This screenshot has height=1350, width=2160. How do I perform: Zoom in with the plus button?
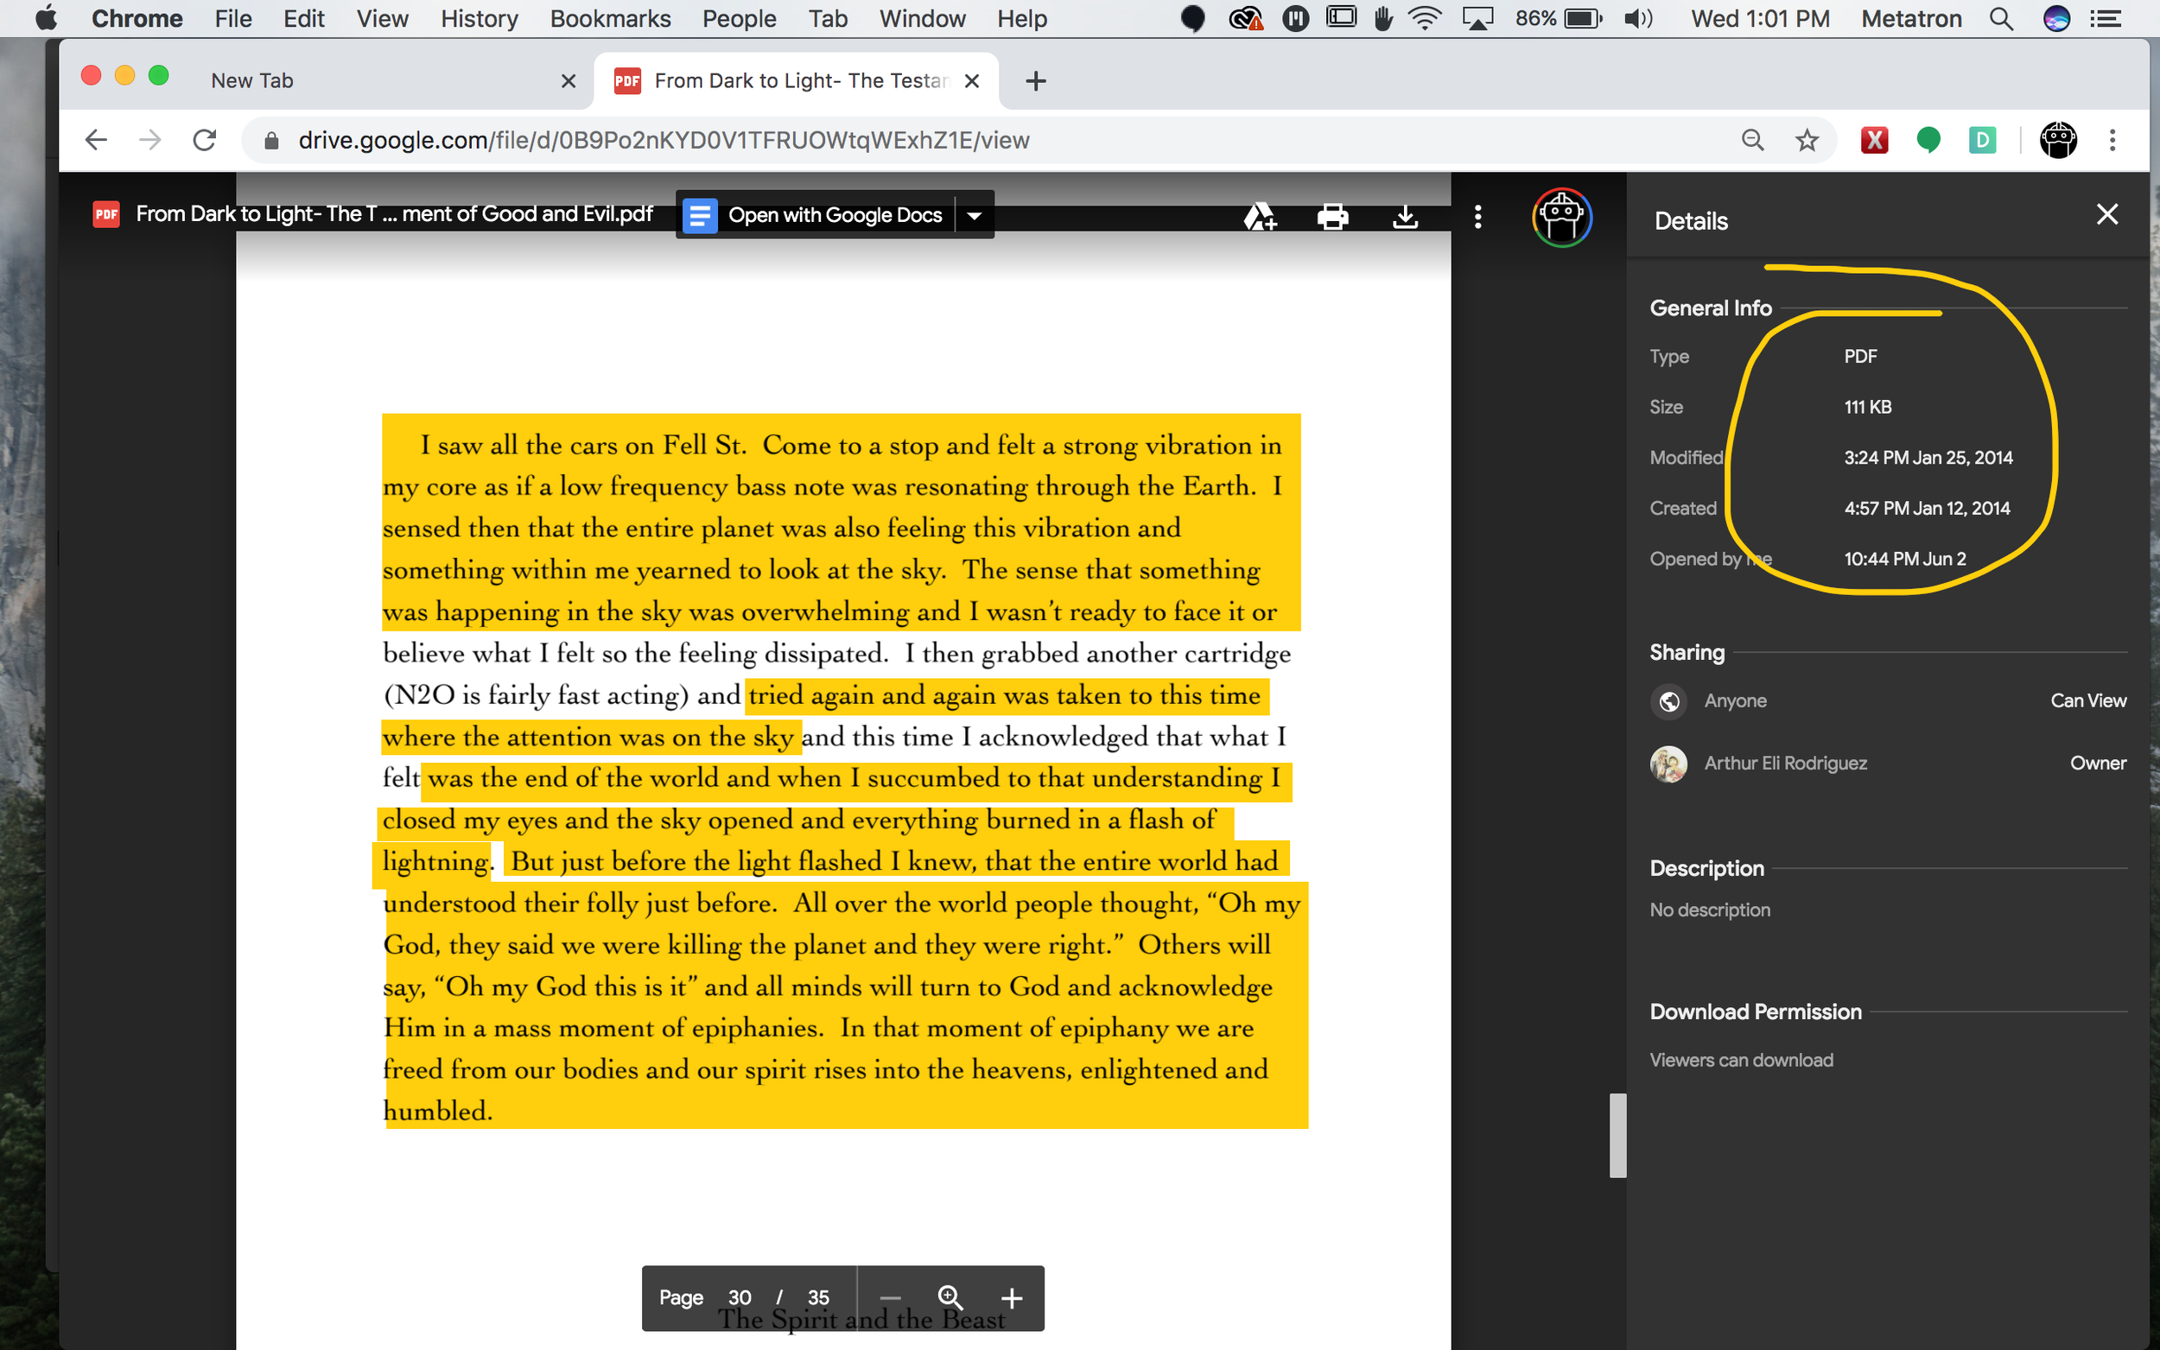(1011, 1297)
